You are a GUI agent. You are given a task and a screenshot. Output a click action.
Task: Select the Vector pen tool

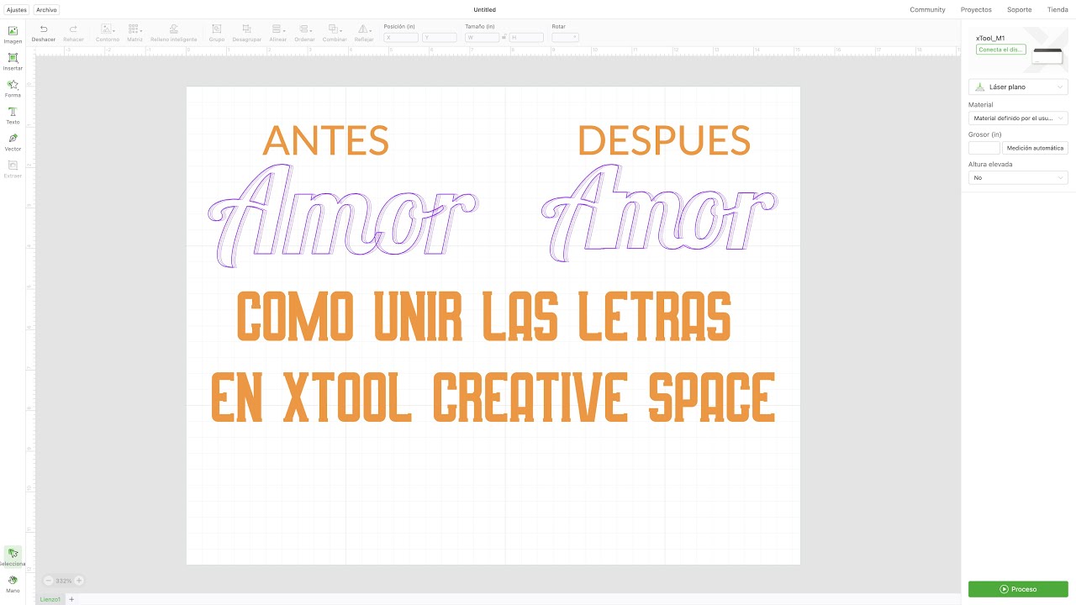(13, 142)
